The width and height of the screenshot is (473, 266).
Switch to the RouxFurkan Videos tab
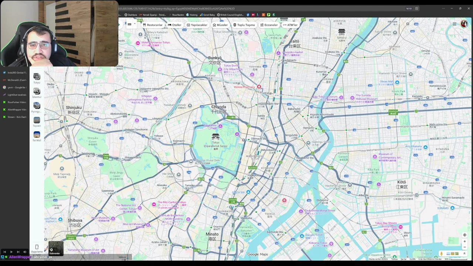point(15,102)
